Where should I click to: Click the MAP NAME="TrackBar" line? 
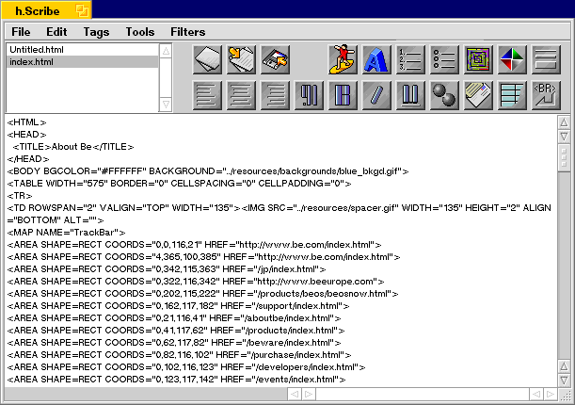(67, 233)
